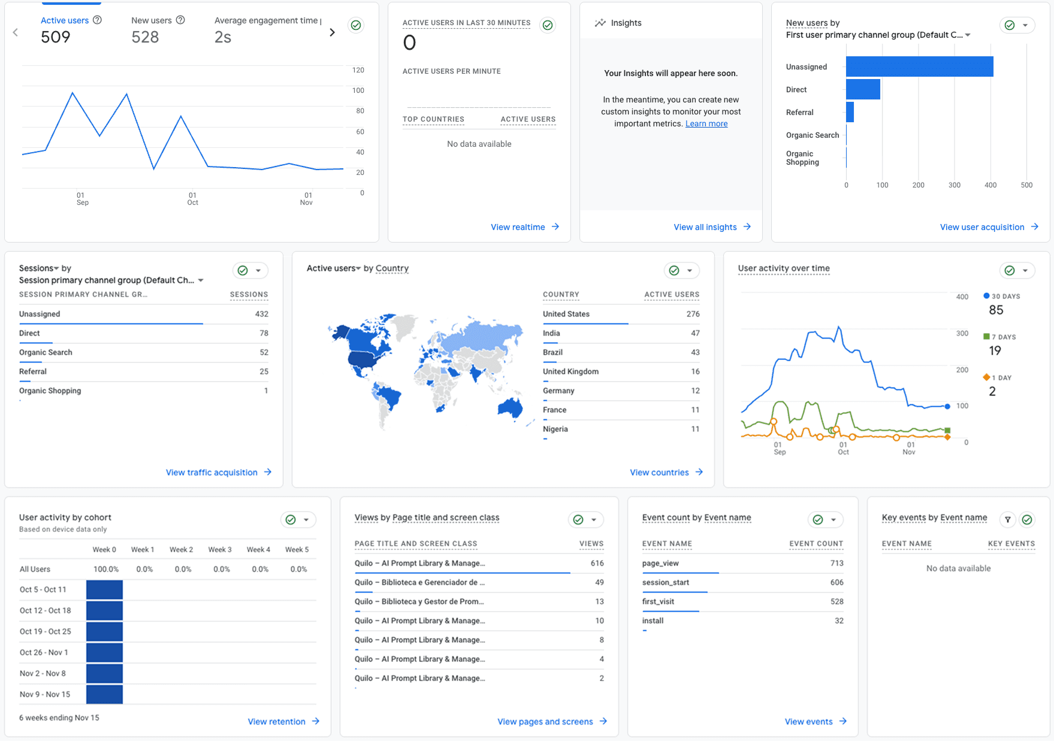The height and width of the screenshot is (741, 1054).
Task: Click arrow icon beside View pages and screens
Action: coord(603,722)
